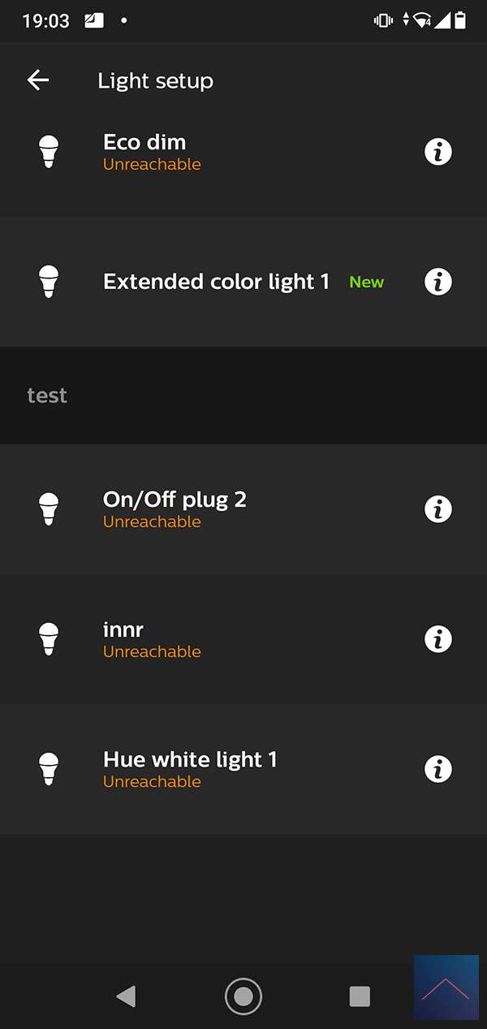Screen dimensions: 487x1029
Task: Open Android recent apps square button
Action: tap(360, 997)
